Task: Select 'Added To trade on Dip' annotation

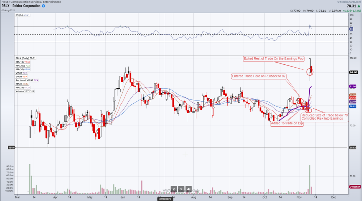Action: tap(287, 124)
